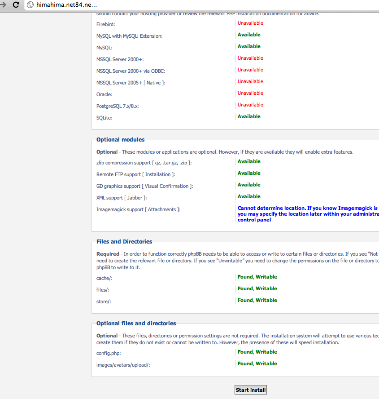Select the MySQL with MySQLi Extension label
The image size is (379, 399).
coord(129,36)
